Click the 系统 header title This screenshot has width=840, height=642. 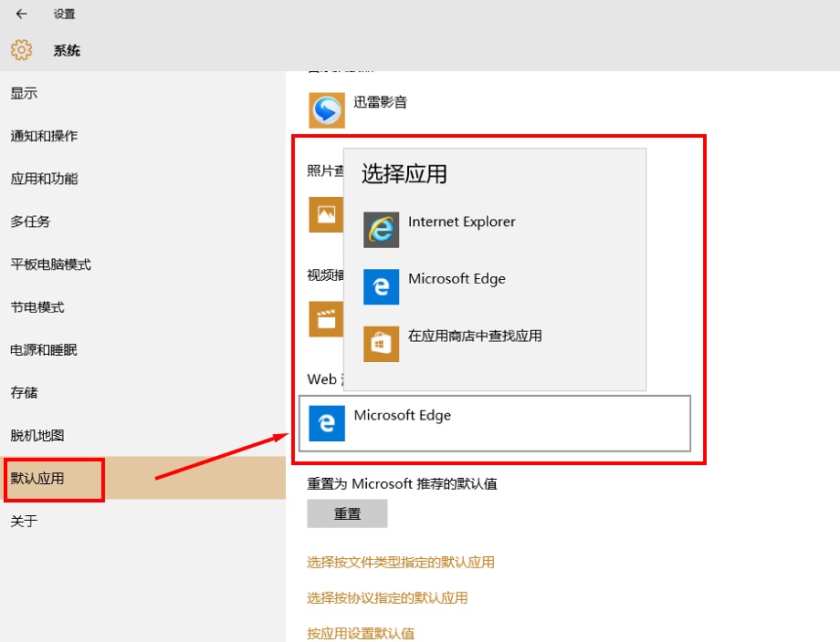[x=67, y=50]
